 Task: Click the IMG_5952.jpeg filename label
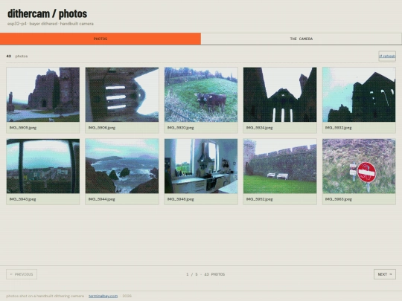click(259, 199)
